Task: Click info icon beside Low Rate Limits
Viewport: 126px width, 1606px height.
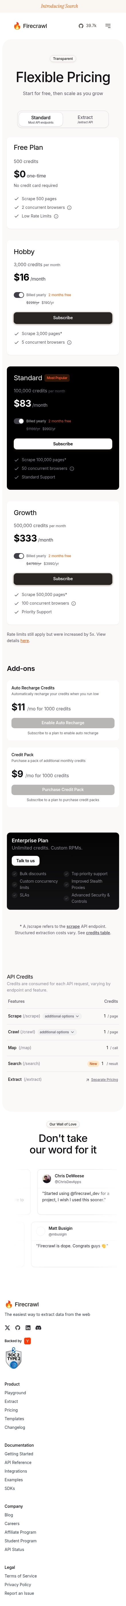Action: 56,216
